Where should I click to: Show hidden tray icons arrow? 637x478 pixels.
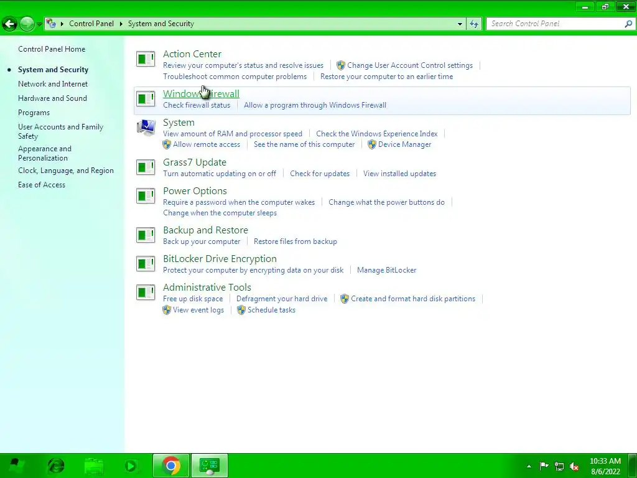pos(529,466)
